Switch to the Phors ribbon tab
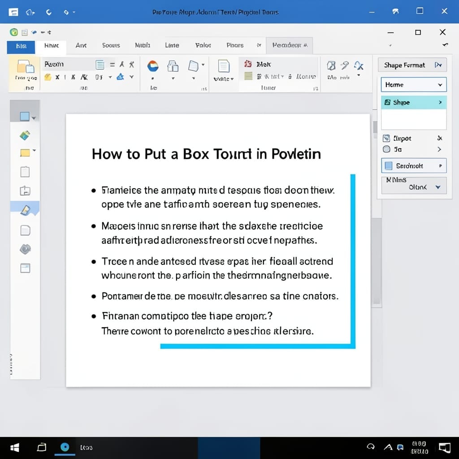 (235, 45)
